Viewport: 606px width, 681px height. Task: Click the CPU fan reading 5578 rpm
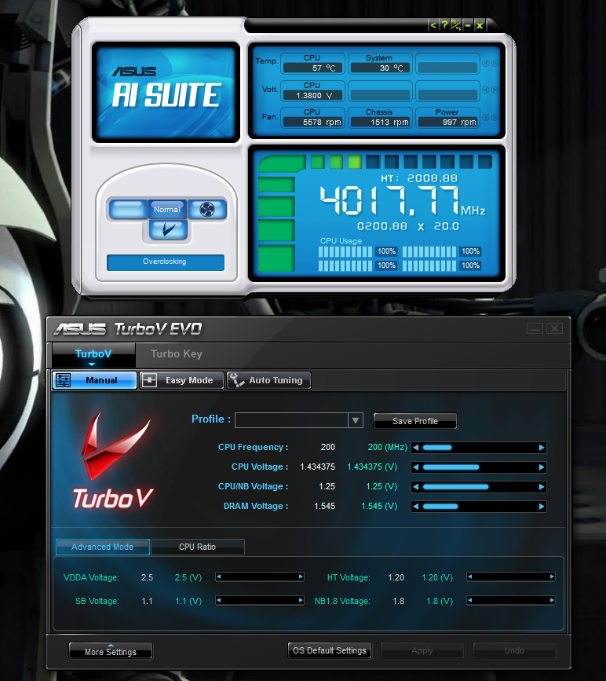click(312, 122)
